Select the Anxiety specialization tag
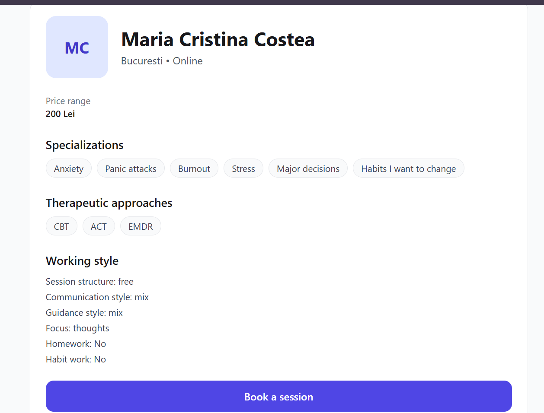 69,168
